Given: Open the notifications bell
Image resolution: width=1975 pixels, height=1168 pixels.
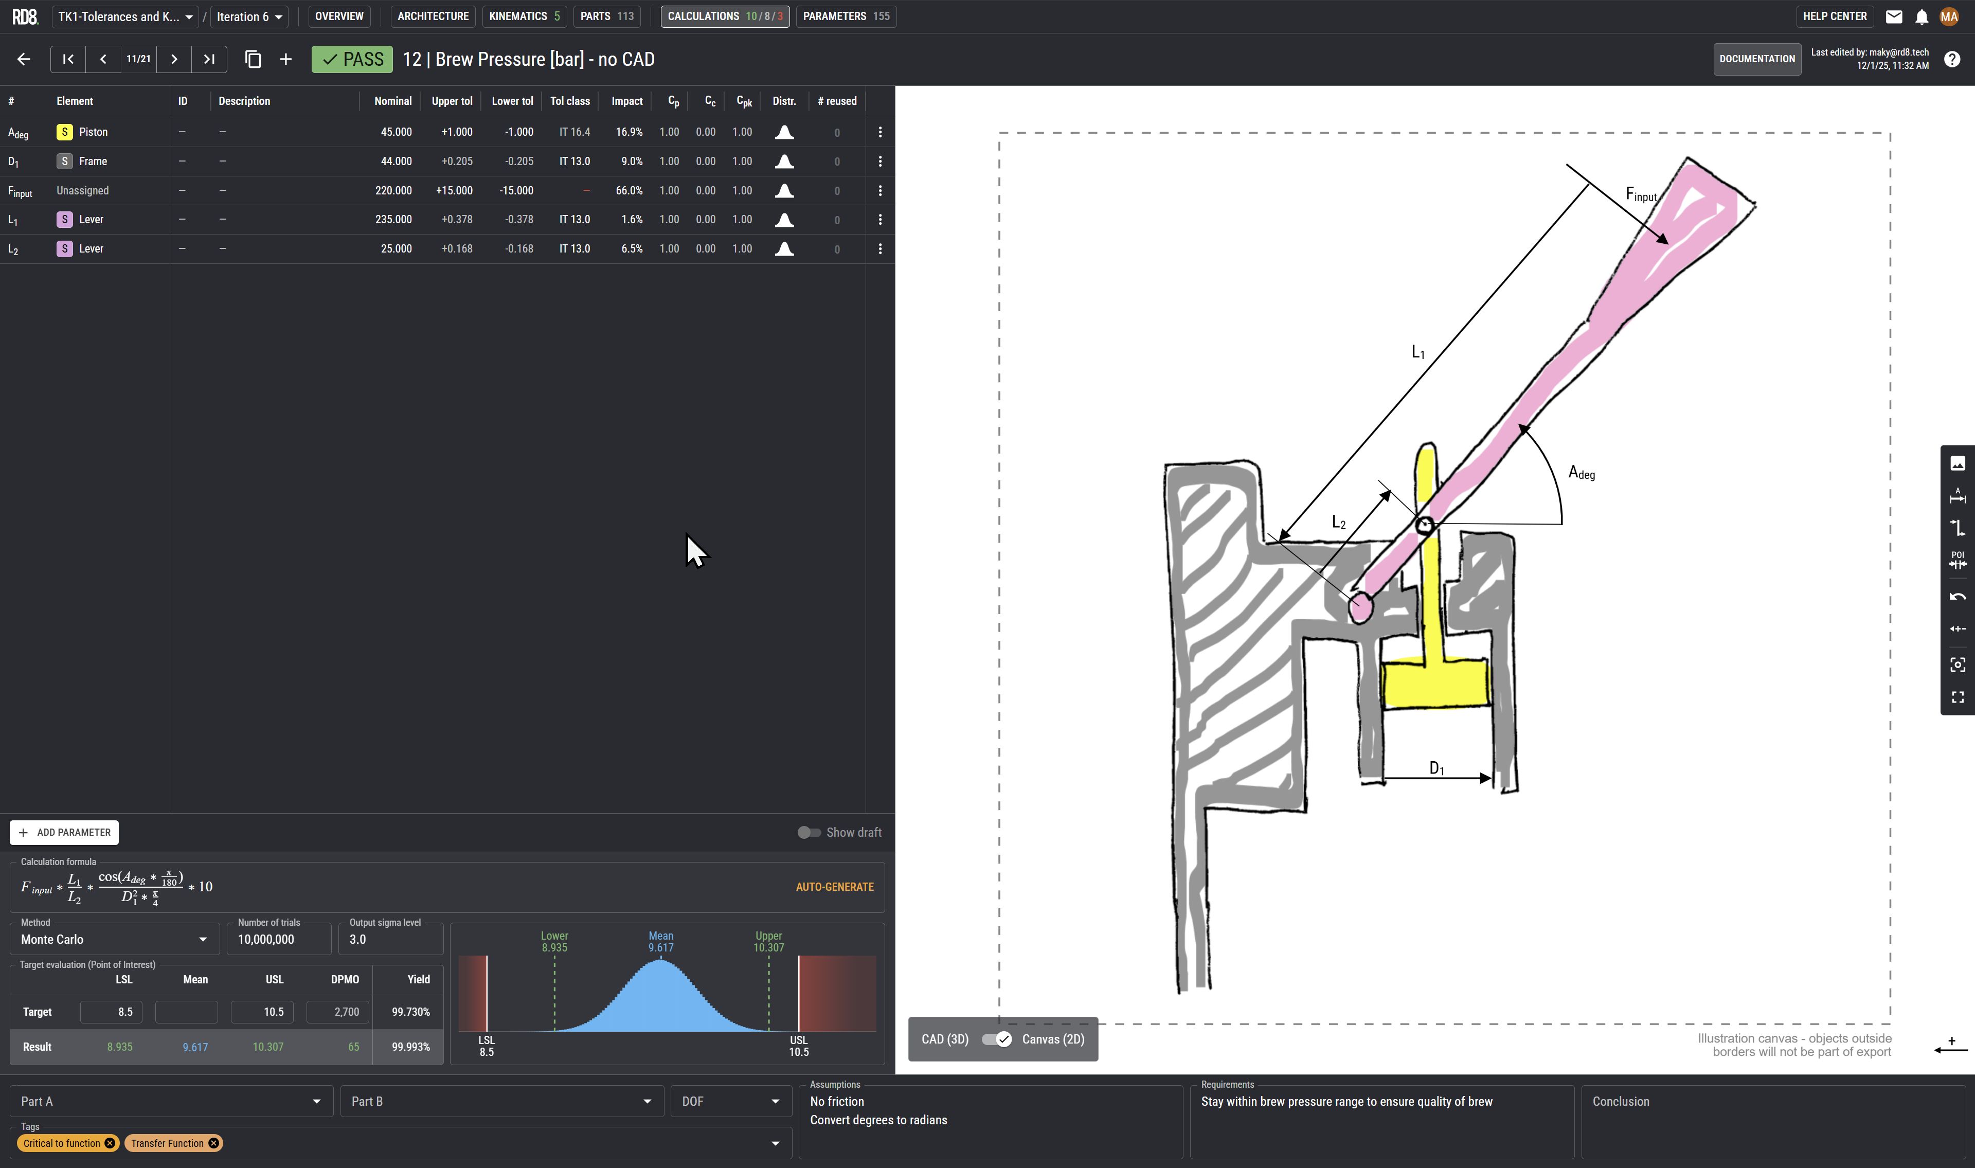Looking at the screenshot, I should (1920, 16).
